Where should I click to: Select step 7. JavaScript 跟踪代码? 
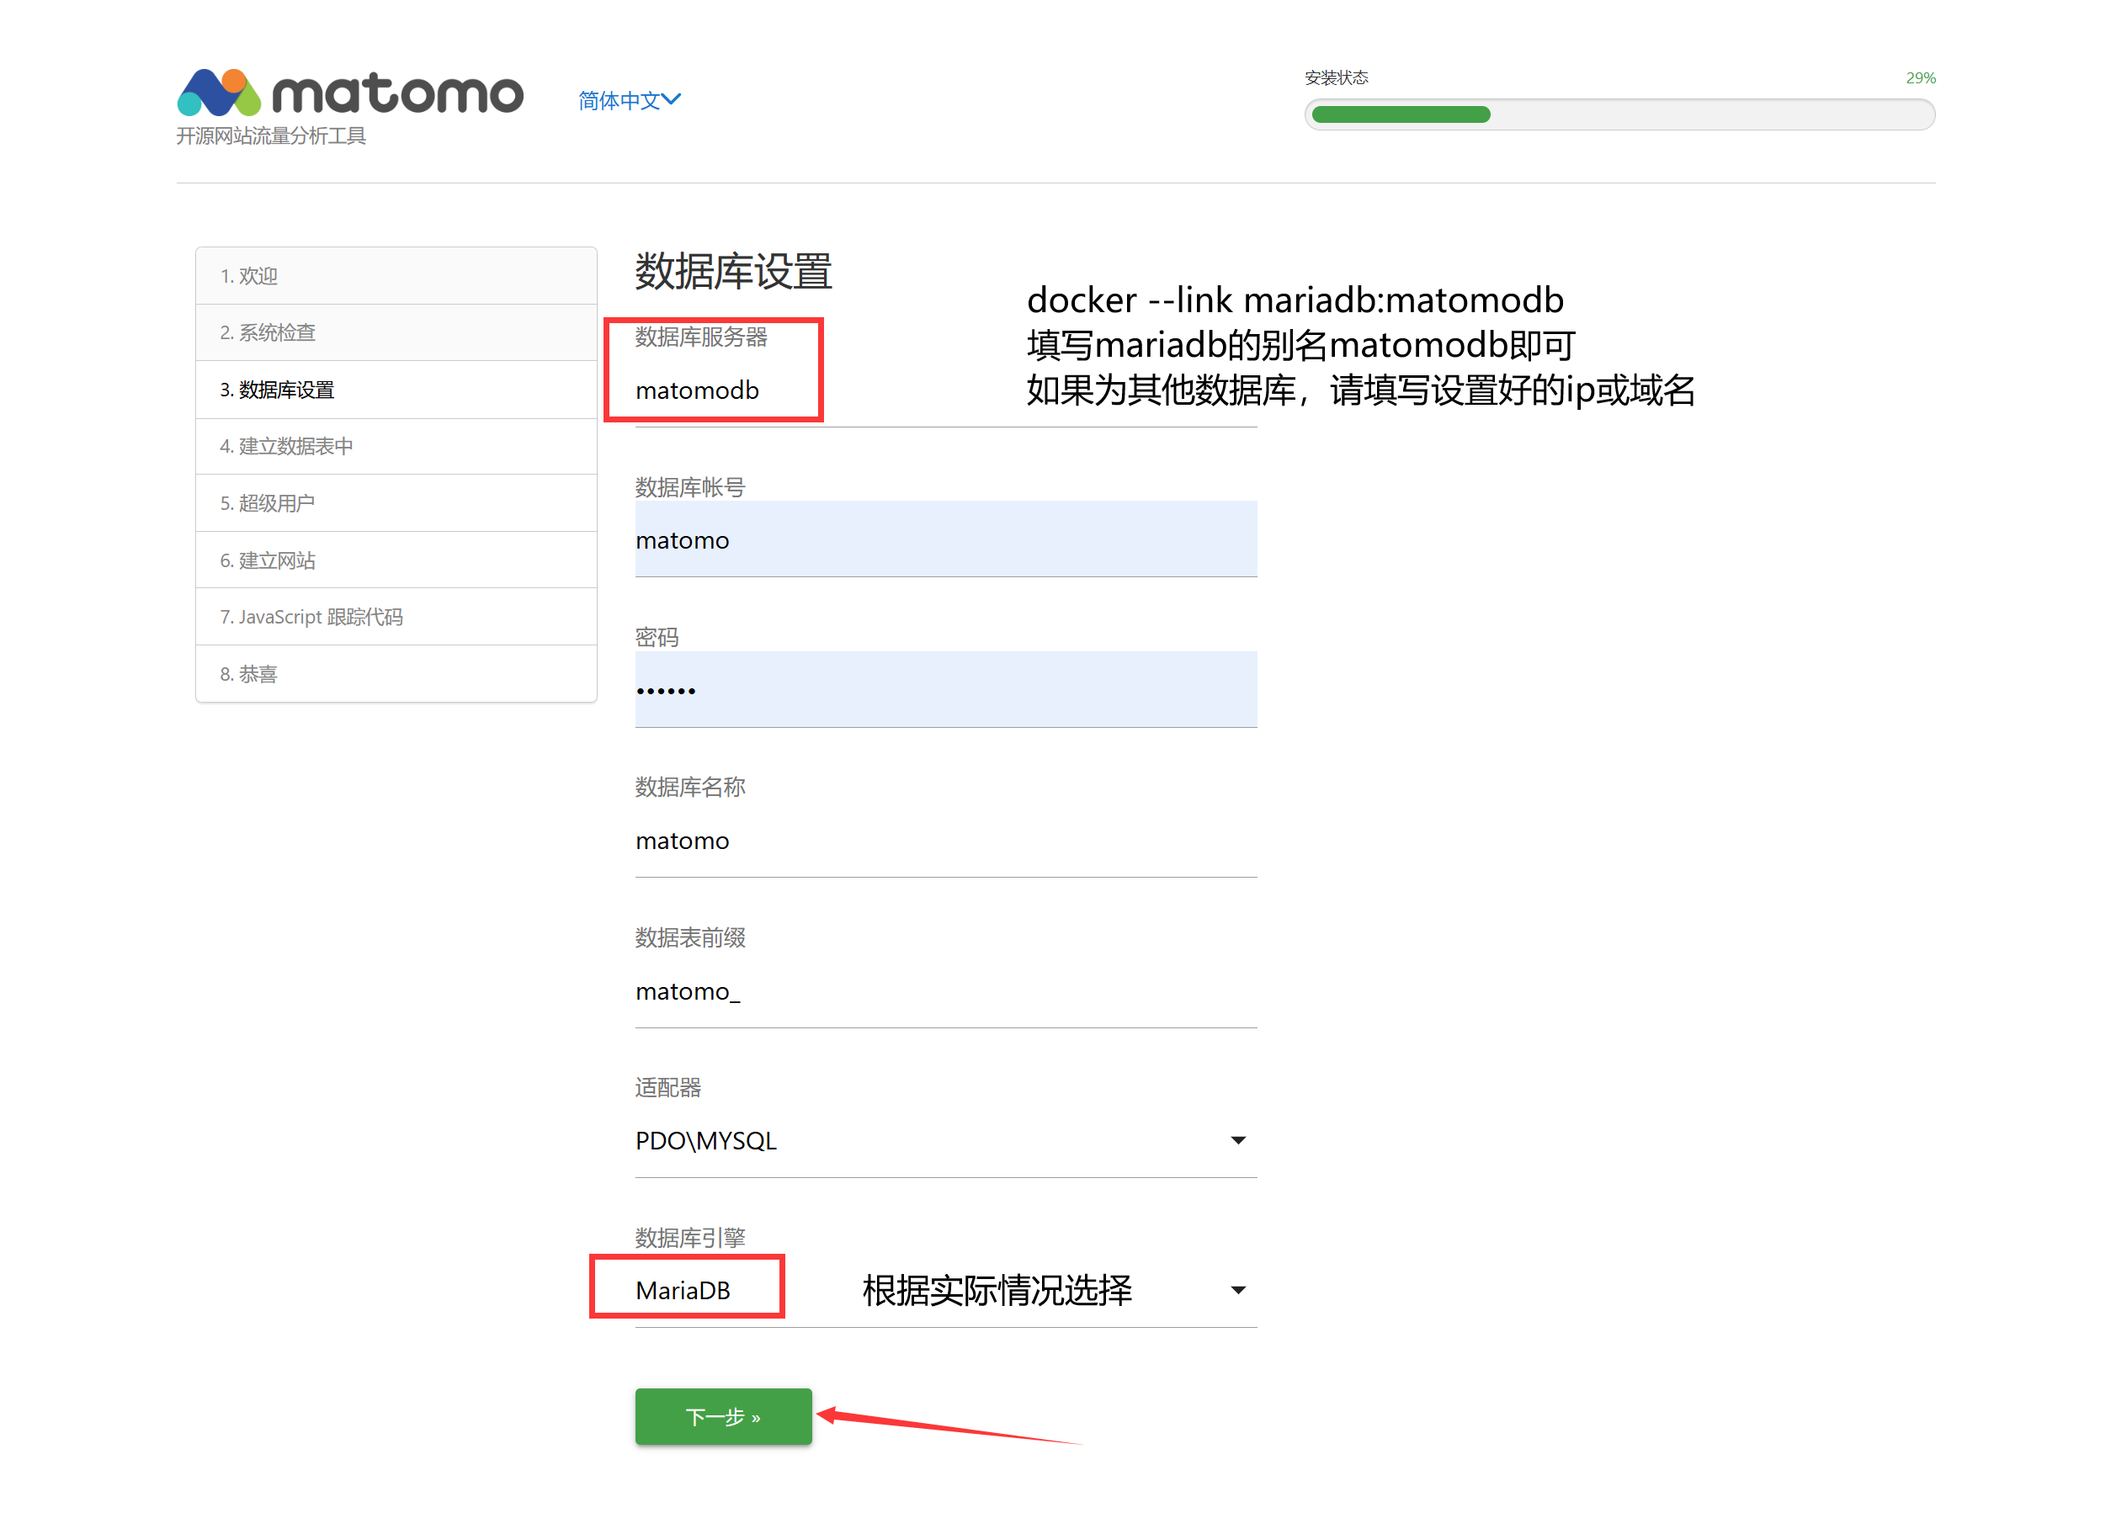(x=311, y=618)
